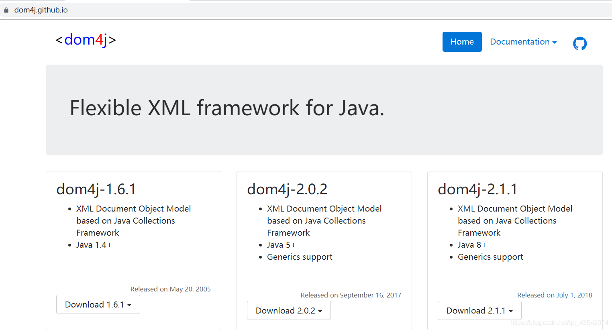Click 'Java 5+' list item
The height and width of the screenshot is (330, 612).
click(x=281, y=245)
